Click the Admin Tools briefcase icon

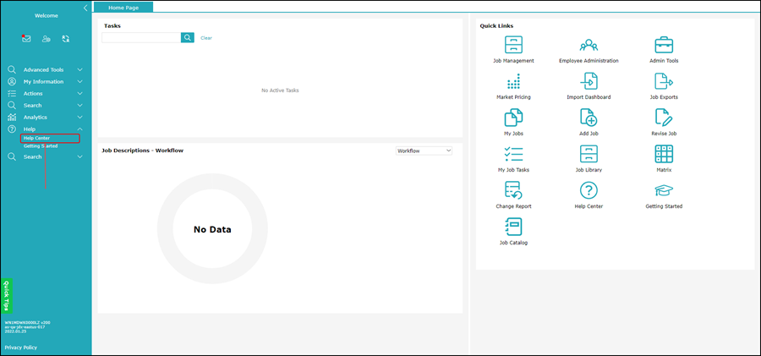pyautogui.click(x=664, y=46)
